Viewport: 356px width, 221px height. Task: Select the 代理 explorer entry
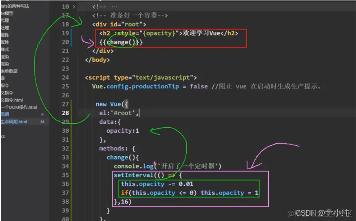coord(5,21)
